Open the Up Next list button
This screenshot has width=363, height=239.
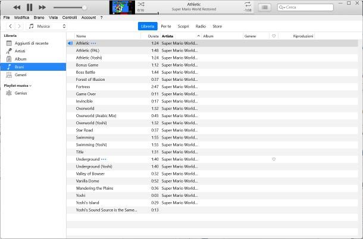[264, 7]
